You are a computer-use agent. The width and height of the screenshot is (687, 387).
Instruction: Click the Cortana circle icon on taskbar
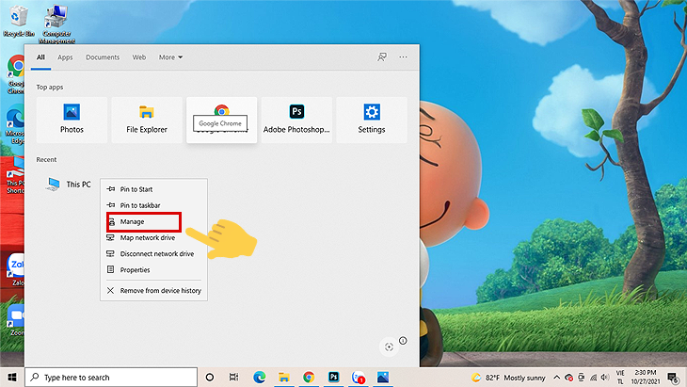(x=210, y=378)
